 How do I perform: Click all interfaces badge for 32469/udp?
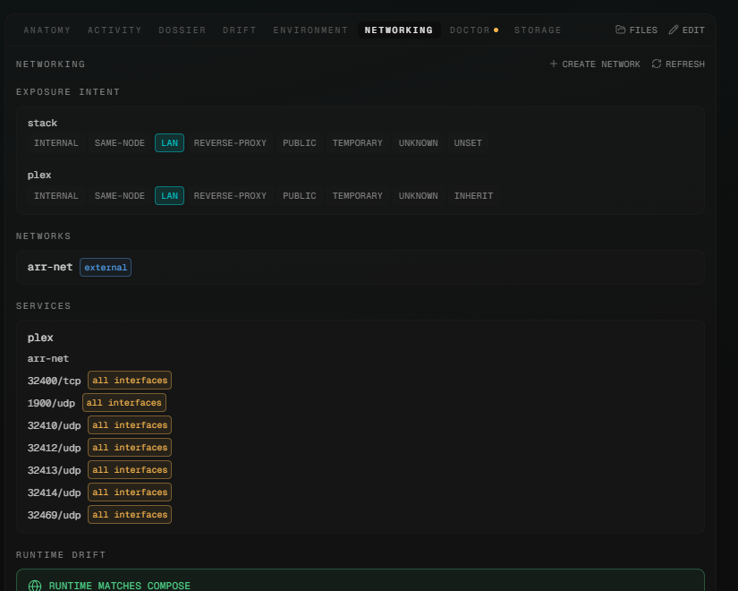point(130,515)
